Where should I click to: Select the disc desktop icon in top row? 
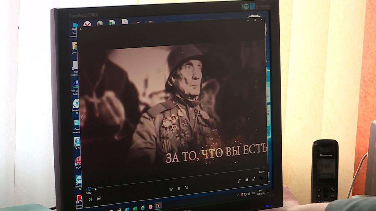tap(100, 23)
